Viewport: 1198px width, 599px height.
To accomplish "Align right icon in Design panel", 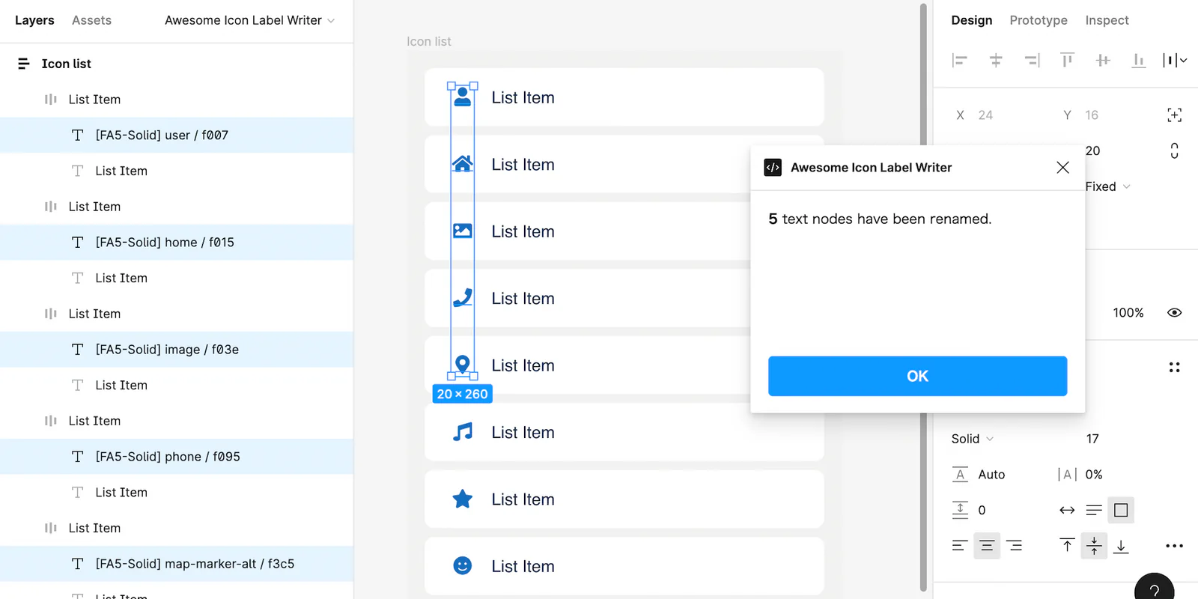I will point(1032,60).
